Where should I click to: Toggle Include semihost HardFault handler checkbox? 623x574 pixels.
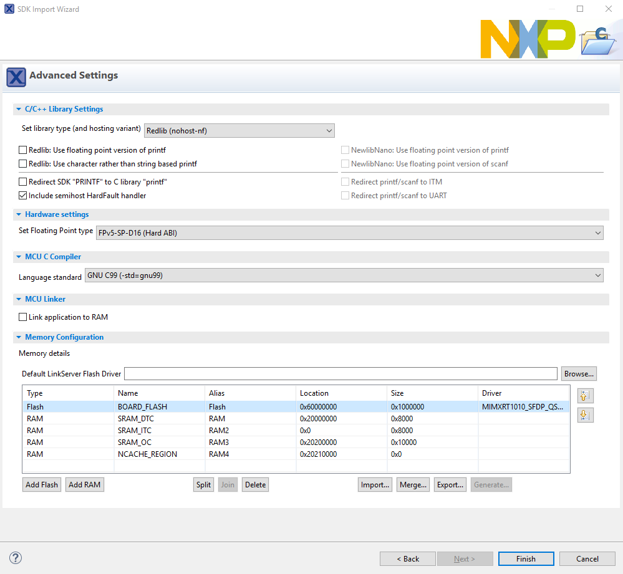[24, 196]
